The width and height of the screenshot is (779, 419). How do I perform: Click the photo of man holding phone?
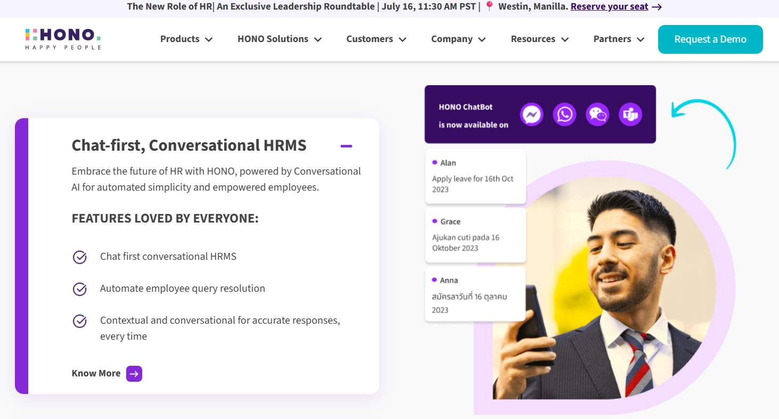point(605,287)
